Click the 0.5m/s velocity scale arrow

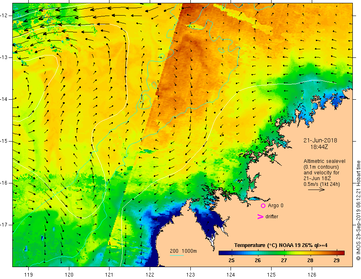click(x=316, y=190)
